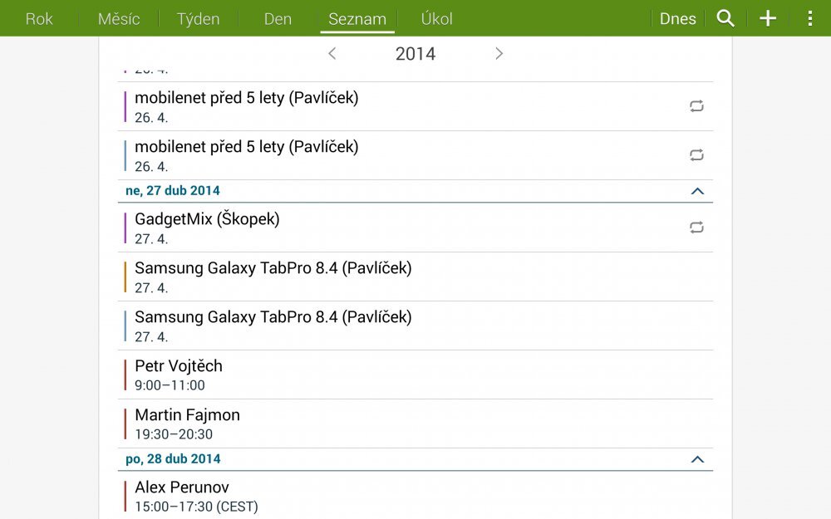Switch to the Měsíc tab

[117, 17]
